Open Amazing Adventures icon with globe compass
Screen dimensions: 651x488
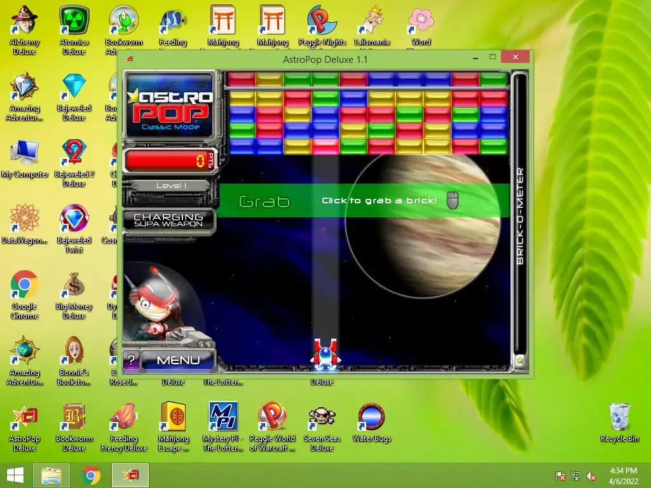tap(25, 361)
